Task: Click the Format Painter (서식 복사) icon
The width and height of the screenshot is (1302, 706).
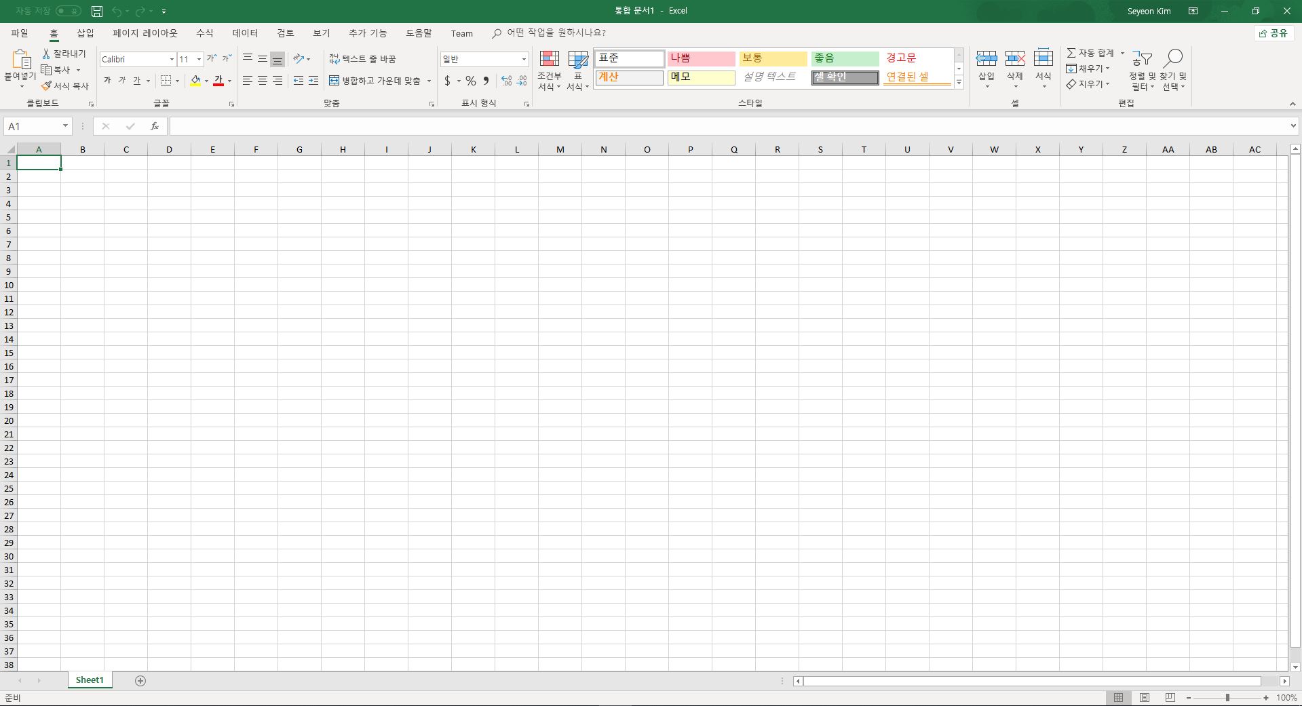Action: [46, 86]
